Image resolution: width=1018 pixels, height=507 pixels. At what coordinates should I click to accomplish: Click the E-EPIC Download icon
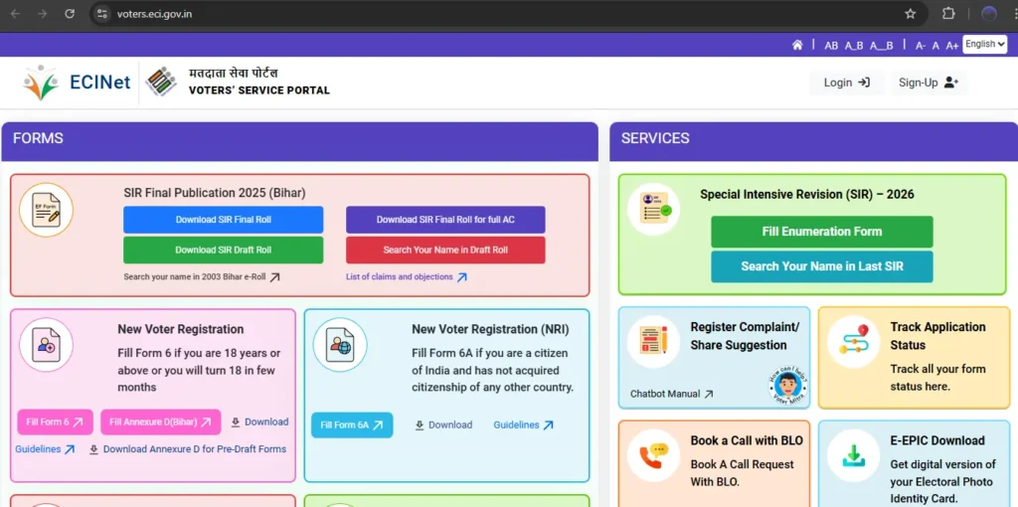[x=853, y=455]
